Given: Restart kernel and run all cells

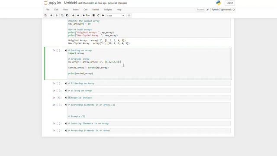Looking at the screenshot, I should [x=103, y=16].
